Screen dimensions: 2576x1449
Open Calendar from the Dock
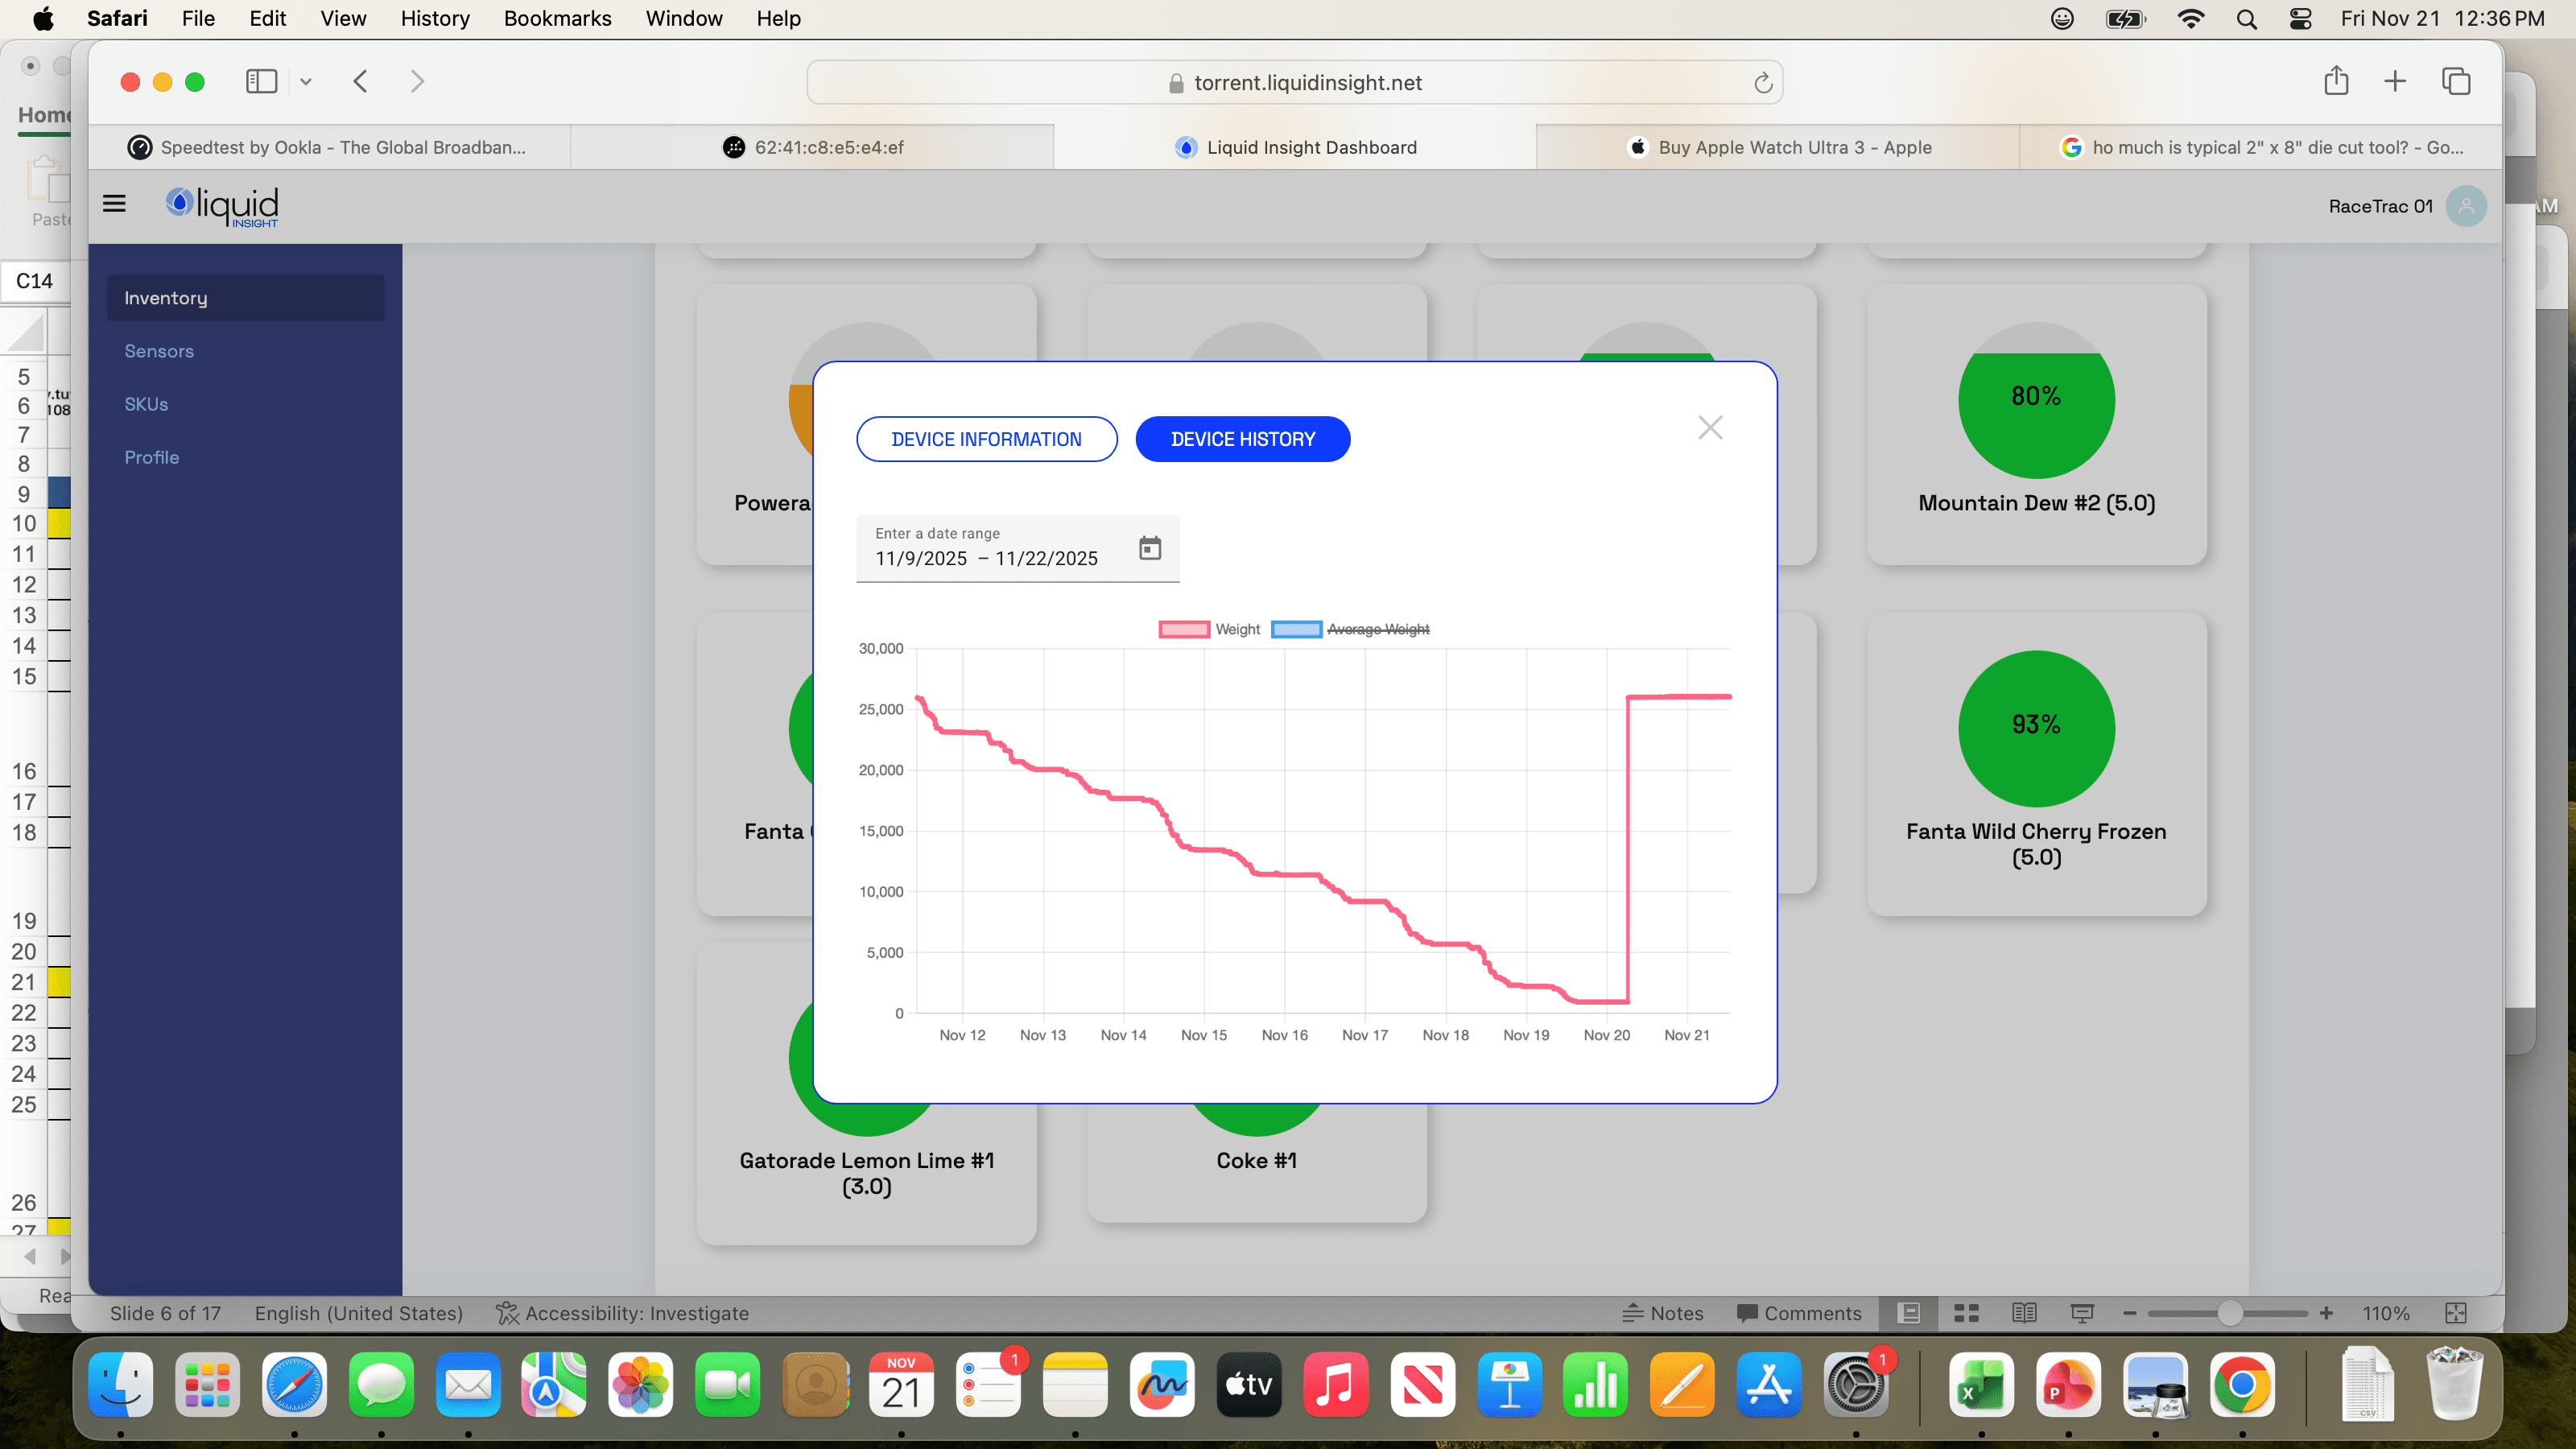pos(901,1385)
